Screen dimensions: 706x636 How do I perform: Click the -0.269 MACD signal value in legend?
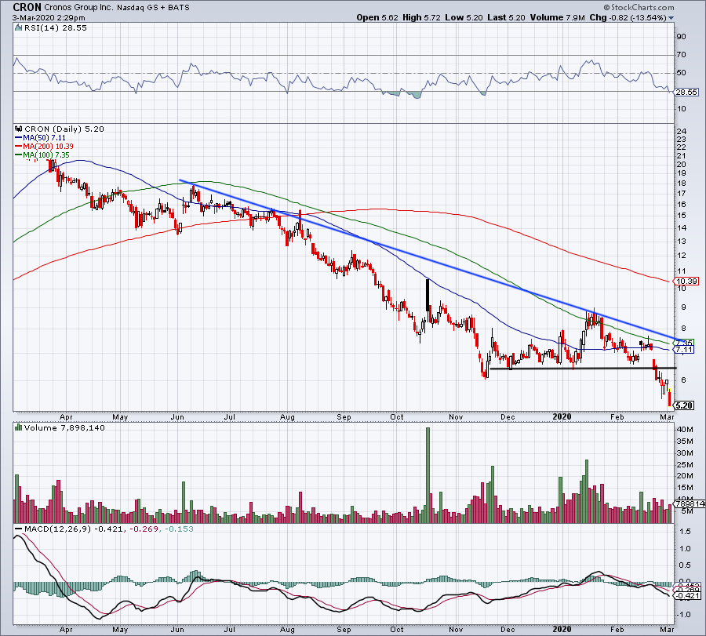pos(144,529)
